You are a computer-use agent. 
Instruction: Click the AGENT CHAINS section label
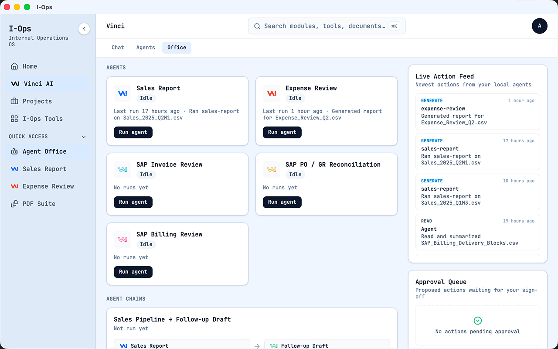click(x=126, y=299)
